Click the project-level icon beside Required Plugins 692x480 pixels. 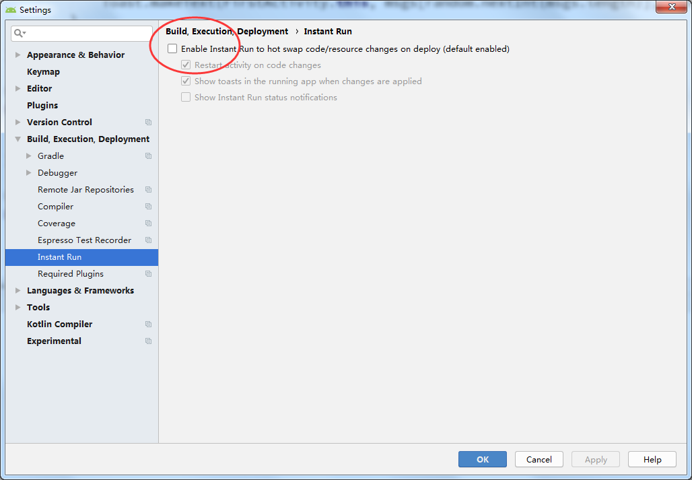click(x=149, y=274)
